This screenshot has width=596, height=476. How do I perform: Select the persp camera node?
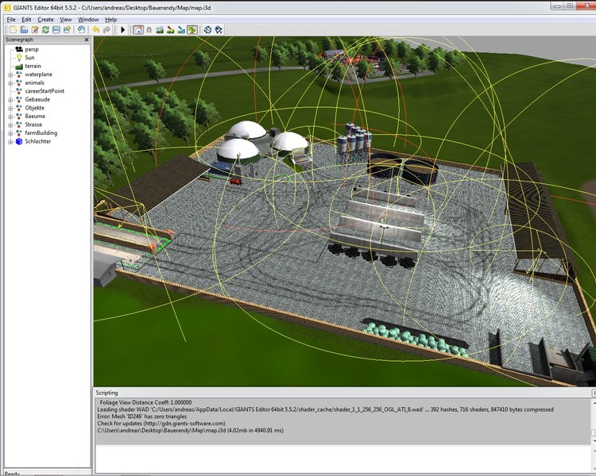(x=32, y=49)
